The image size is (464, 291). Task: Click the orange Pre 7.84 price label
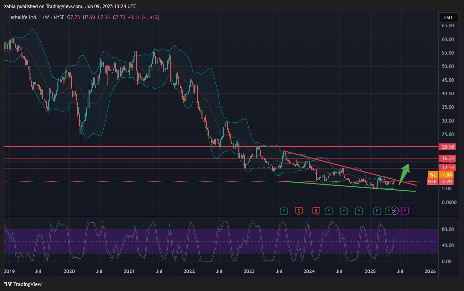(x=440, y=175)
